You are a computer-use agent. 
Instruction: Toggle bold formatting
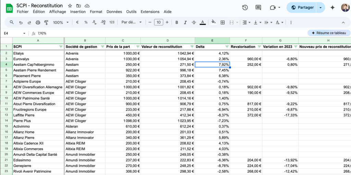click(177, 22)
